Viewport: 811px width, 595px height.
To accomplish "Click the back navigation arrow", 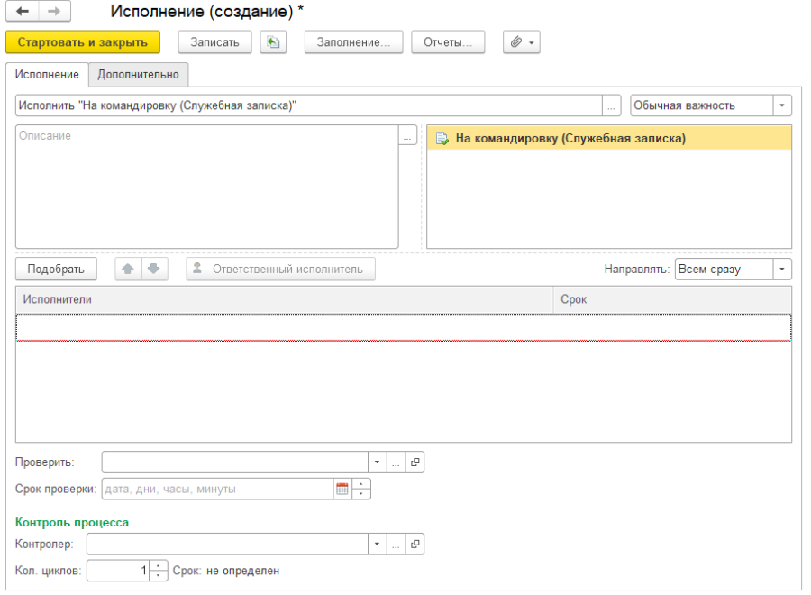I will click(23, 11).
